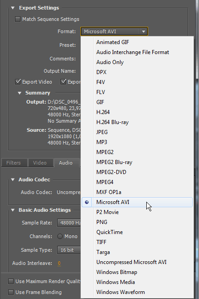
Task: Select Microsoft AVI in the list
Action: click(137, 202)
